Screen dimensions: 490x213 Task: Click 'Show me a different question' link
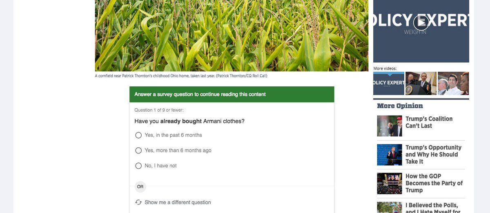pyautogui.click(x=178, y=202)
